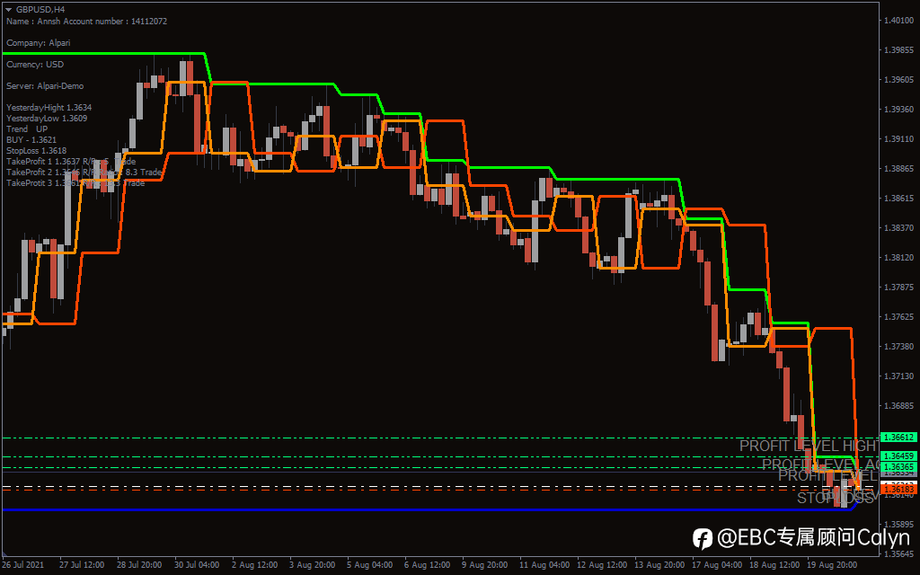Click the 1.35895 price axis label

pos(898,524)
